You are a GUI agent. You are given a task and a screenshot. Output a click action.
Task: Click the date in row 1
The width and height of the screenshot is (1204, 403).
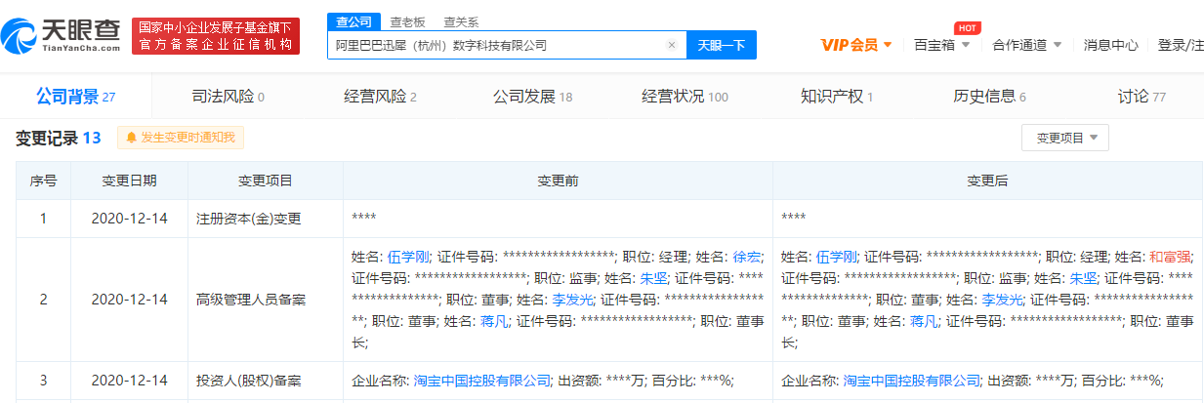tap(129, 219)
